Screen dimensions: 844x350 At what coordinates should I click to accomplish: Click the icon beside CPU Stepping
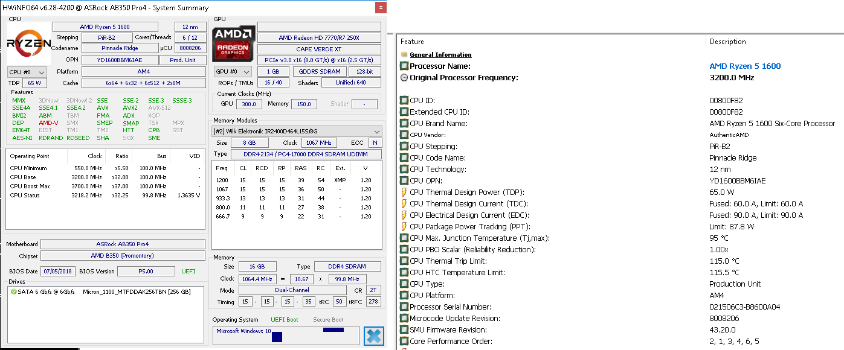(x=404, y=146)
